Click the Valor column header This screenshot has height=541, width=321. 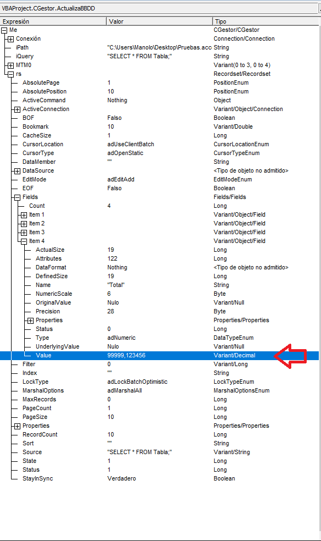point(159,21)
